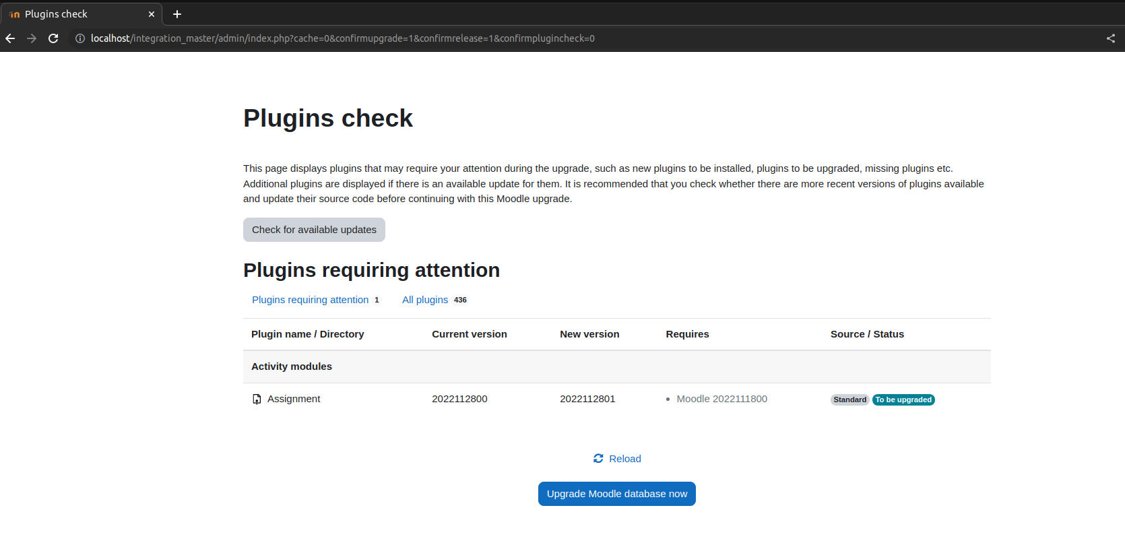This screenshot has height=543, width=1125.
Task: Show All plugins list link
Action: (x=425, y=300)
